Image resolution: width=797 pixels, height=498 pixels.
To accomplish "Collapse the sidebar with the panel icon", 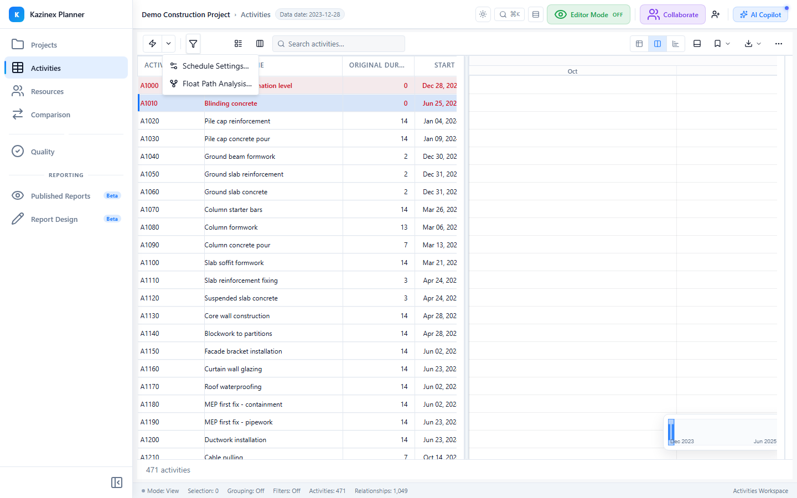I will 117,483.
